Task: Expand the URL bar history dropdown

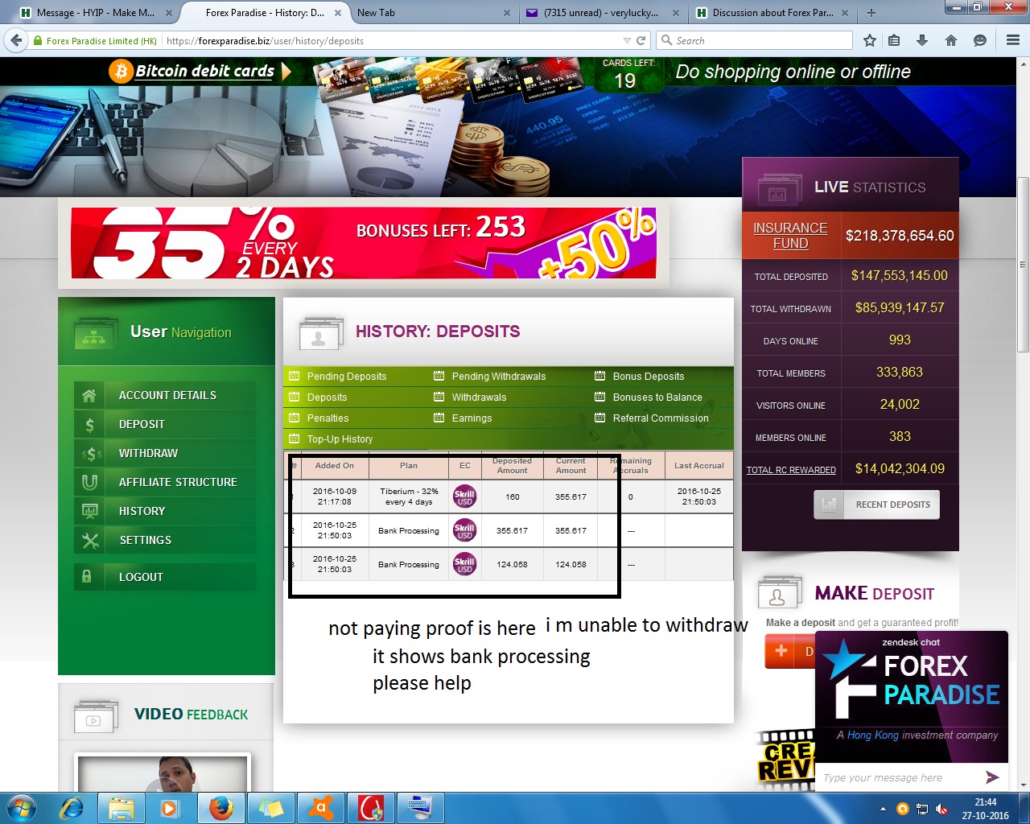Action: 627,40
